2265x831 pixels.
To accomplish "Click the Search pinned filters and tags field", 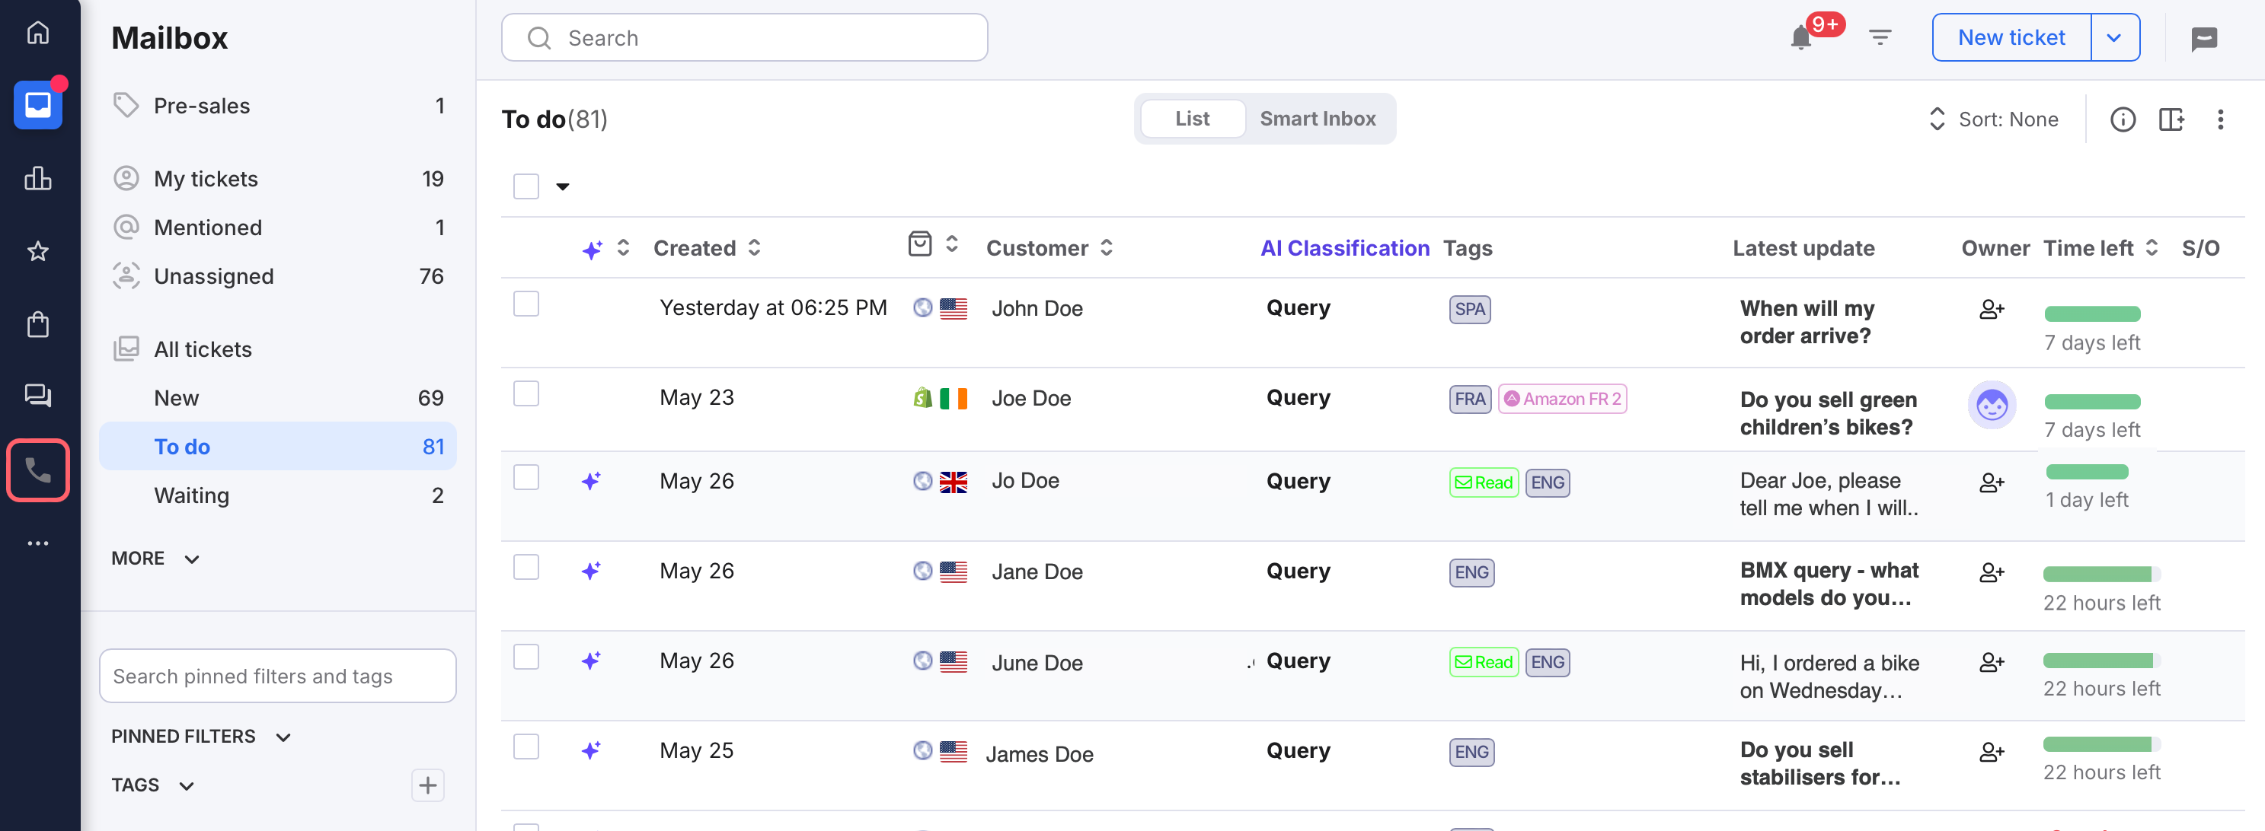I will 278,676.
